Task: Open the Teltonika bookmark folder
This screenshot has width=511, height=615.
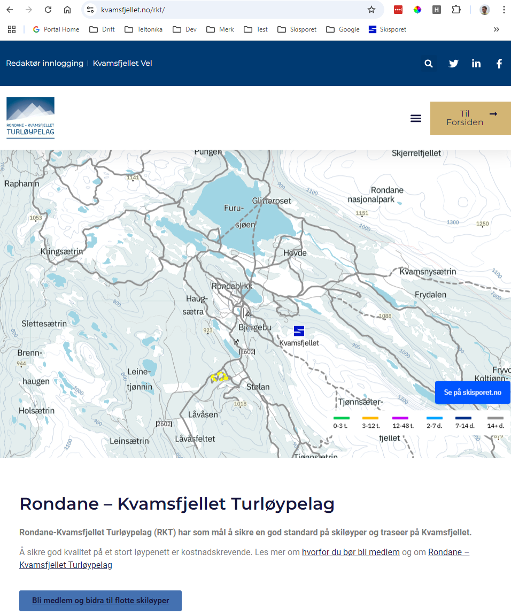Action: (x=144, y=29)
